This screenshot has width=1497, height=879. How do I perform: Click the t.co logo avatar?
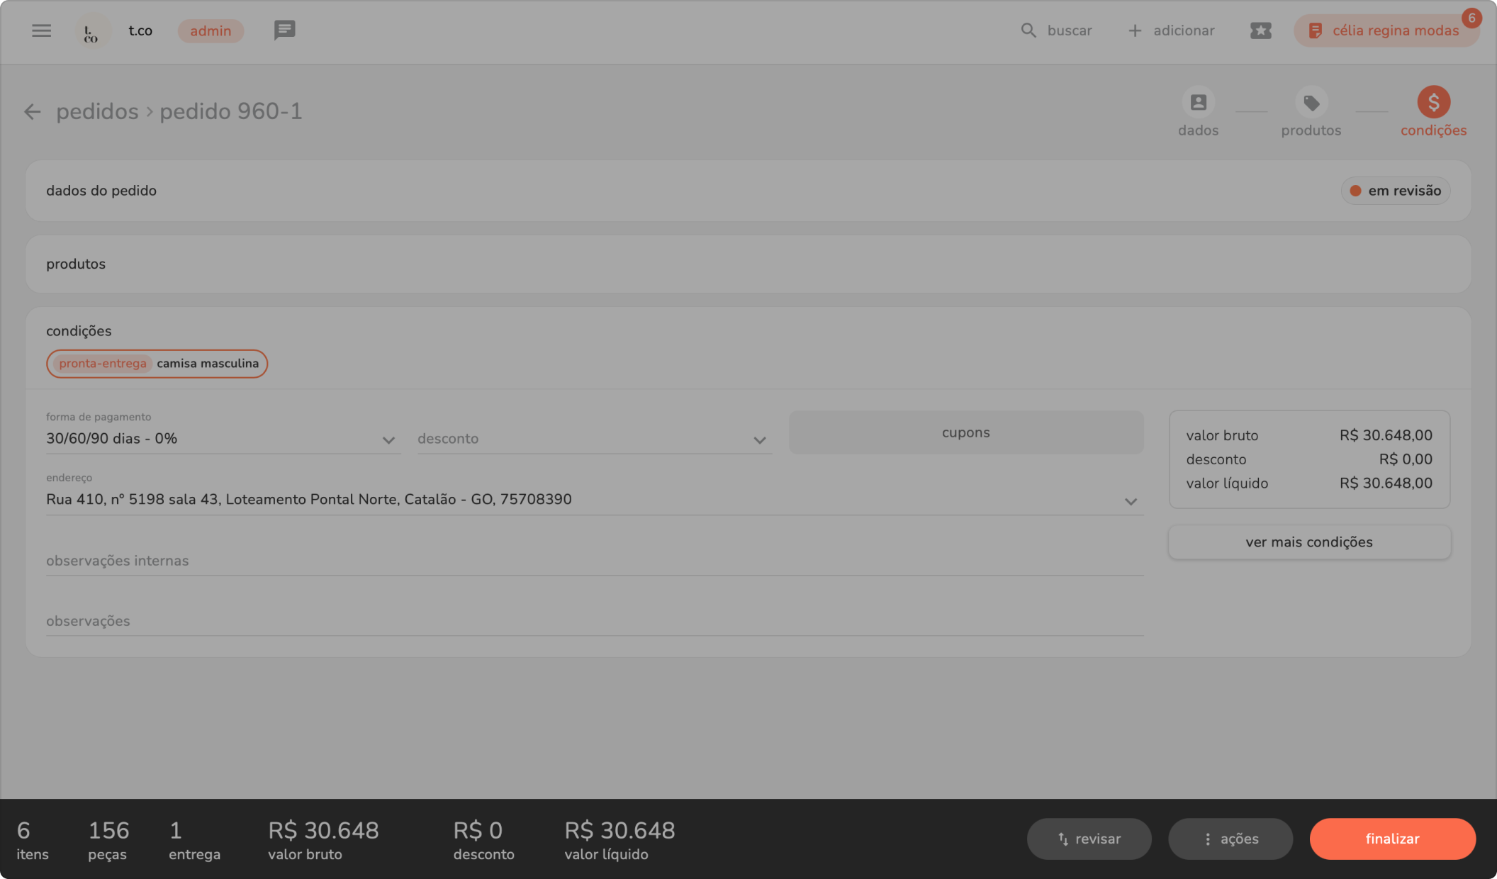click(x=91, y=31)
